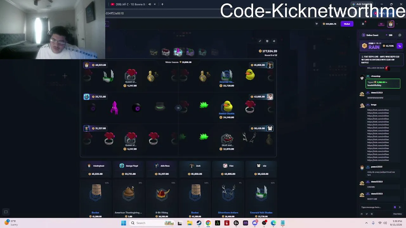
Task: Open Discord from the taskbar
Action: [255, 223]
